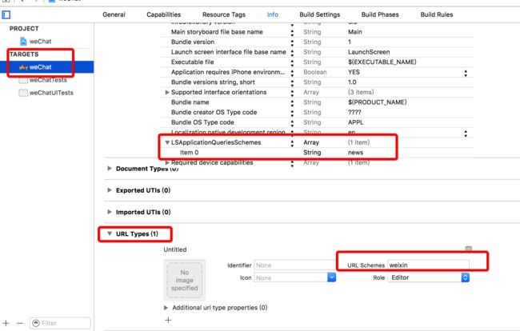Click stepper for Bundle OS Type code key

point(292,123)
